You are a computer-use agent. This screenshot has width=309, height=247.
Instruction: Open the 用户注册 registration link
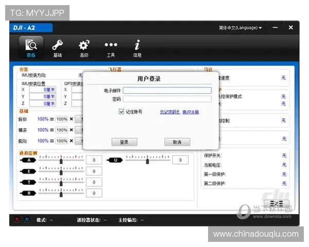[x=191, y=112]
